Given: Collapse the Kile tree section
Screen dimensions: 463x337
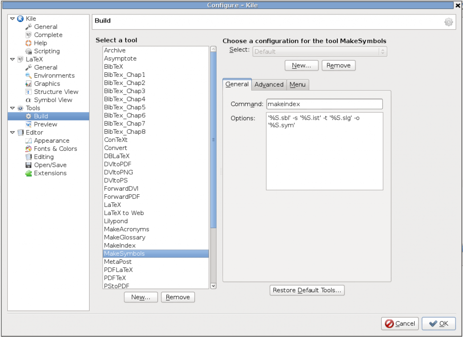Looking at the screenshot, I should (12, 19).
